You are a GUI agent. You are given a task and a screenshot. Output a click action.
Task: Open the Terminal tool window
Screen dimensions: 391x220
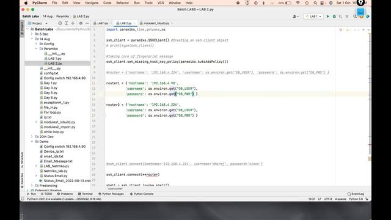pos(86,194)
